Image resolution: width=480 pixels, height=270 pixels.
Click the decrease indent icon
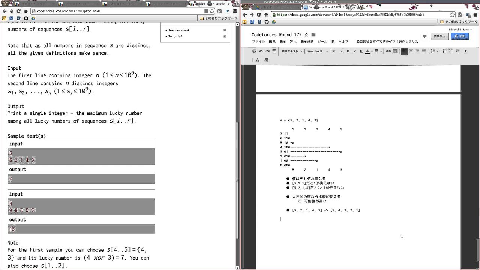pos(458,51)
